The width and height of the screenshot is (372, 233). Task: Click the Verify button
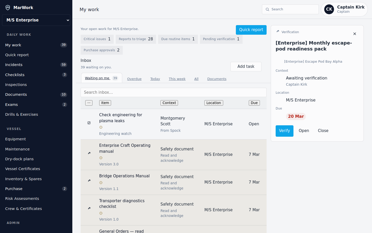click(x=284, y=131)
